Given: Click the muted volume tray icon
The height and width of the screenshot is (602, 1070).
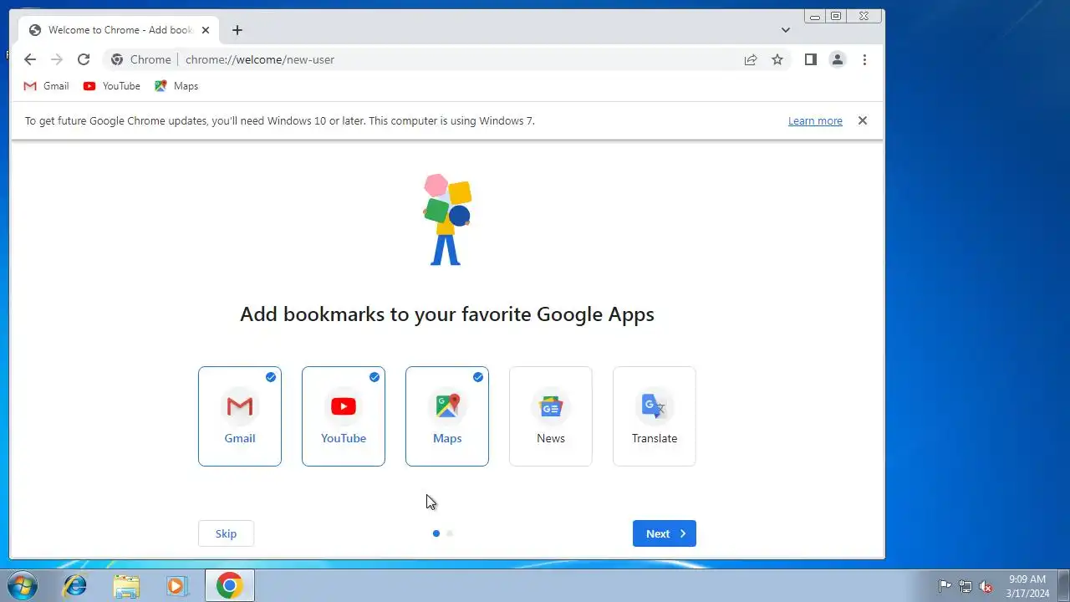Looking at the screenshot, I should tap(986, 586).
